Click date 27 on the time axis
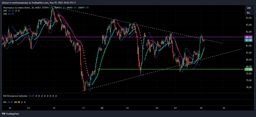 (x=175, y=108)
